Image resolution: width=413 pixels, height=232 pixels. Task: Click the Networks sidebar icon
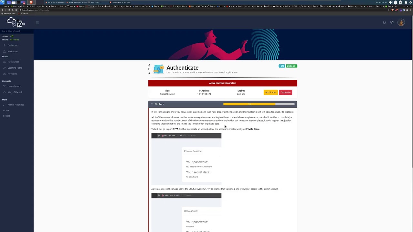[x=5, y=74]
